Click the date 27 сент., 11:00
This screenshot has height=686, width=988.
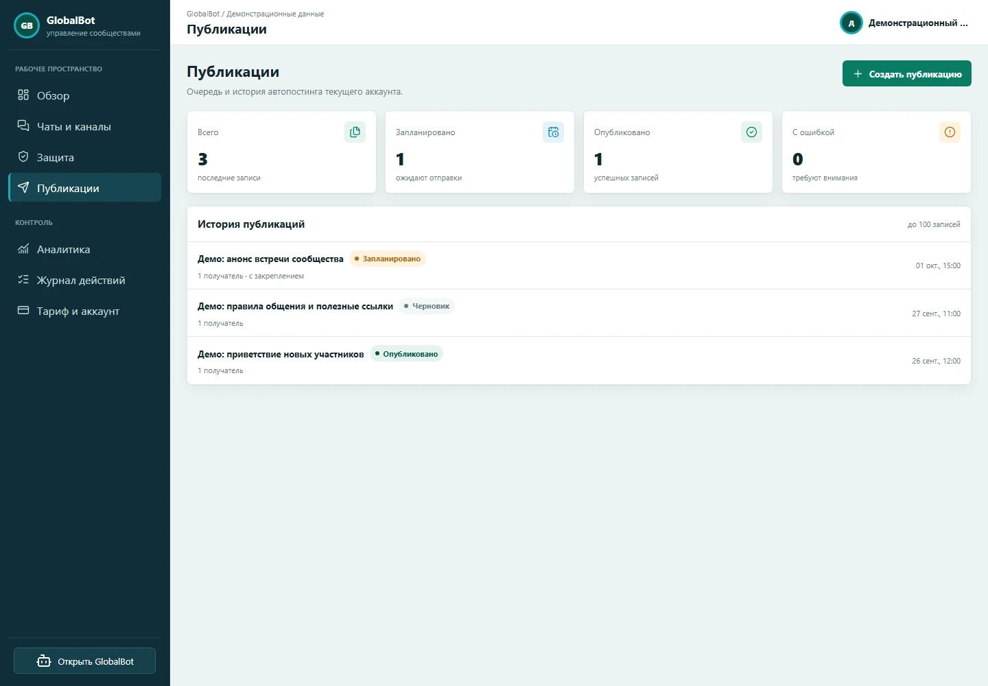coord(936,314)
